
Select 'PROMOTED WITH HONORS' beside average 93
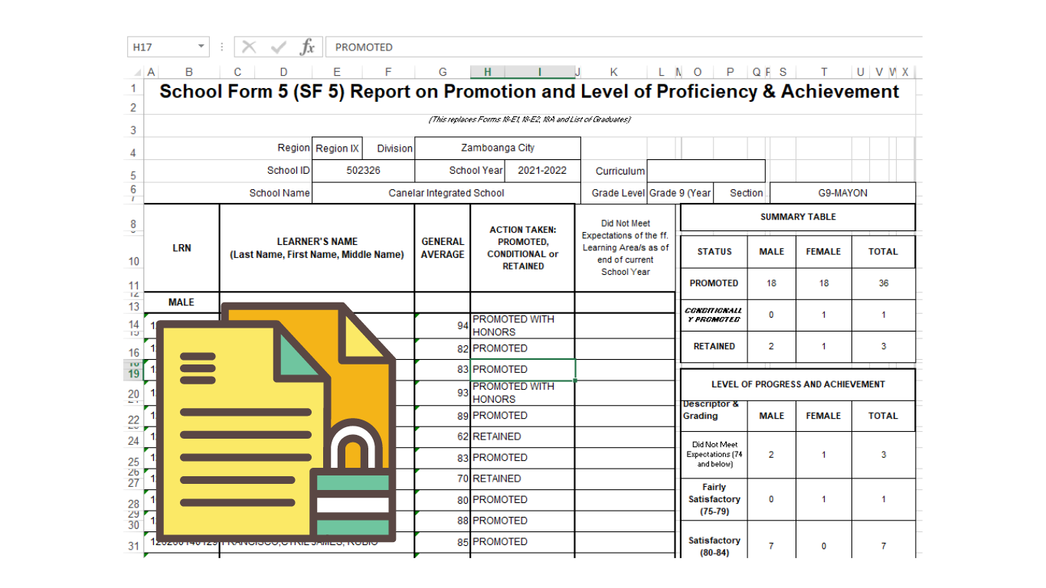pyautogui.click(x=523, y=393)
